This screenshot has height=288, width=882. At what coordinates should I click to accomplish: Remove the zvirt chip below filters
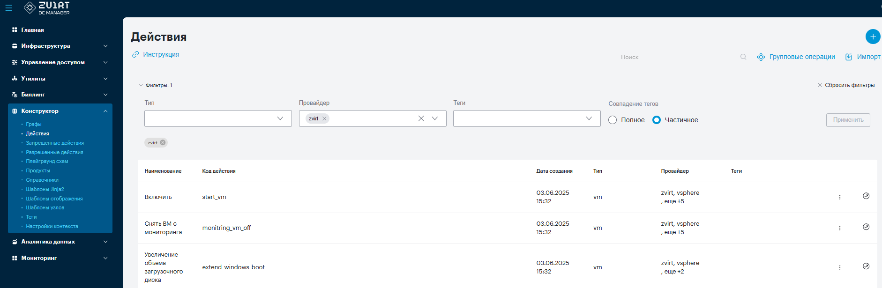(x=163, y=143)
